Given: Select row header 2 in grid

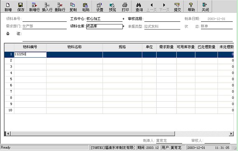Looking at the screenshot, I should [x=9, y=60].
